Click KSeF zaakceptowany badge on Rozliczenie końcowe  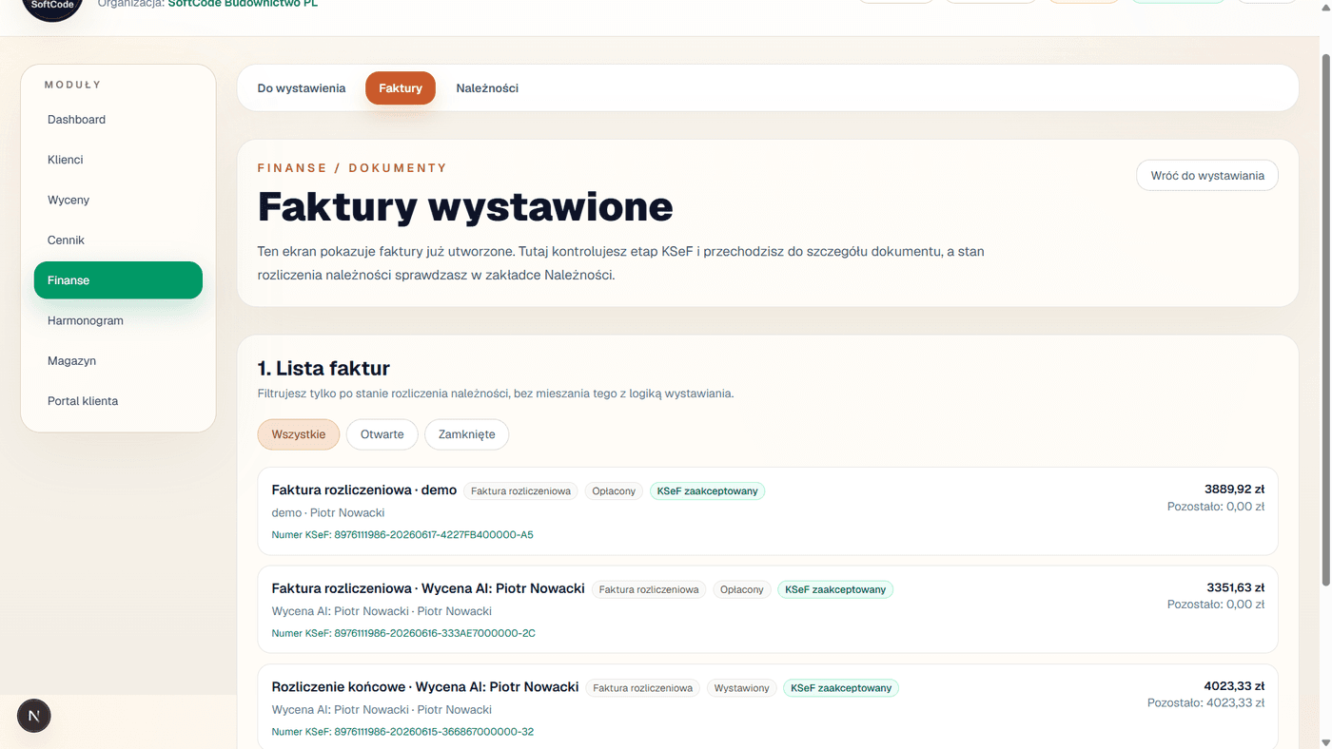pos(841,688)
